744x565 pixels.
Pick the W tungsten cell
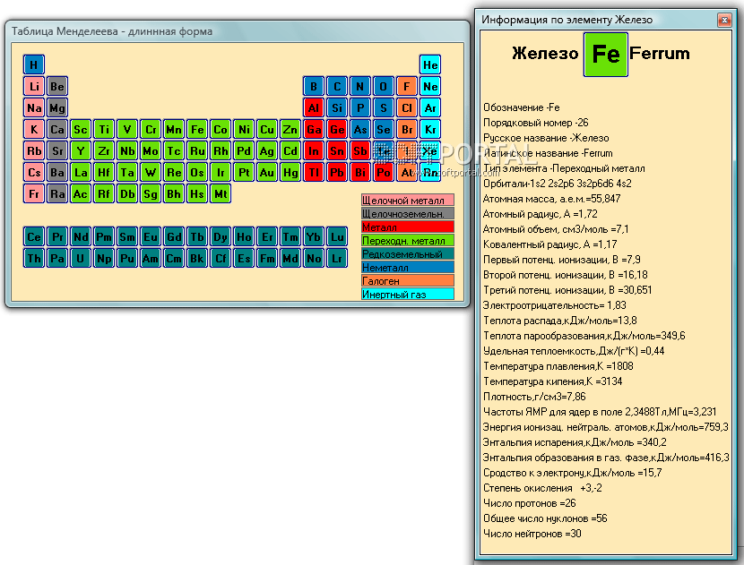[x=150, y=172]
